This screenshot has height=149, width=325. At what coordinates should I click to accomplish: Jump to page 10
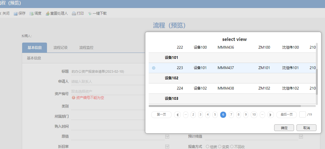point(254,115)
